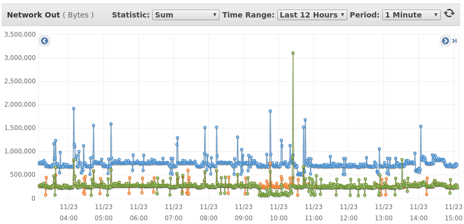Click the 3,500,000 y-axis label

(20, 35)
